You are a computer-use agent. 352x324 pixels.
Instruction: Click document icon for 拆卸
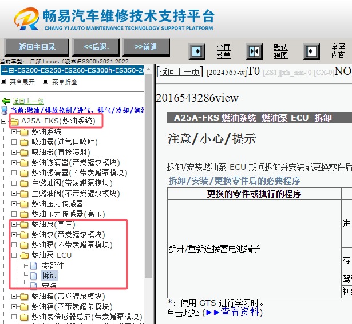34,276
